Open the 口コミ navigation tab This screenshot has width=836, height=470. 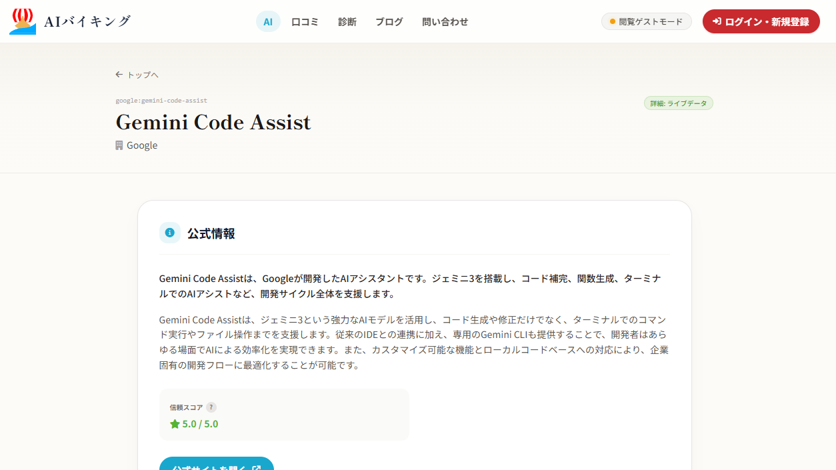tap(305, 21)
